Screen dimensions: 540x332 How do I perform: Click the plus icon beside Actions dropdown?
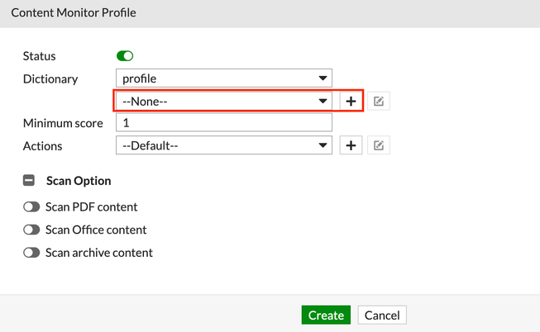click(351, 145)
